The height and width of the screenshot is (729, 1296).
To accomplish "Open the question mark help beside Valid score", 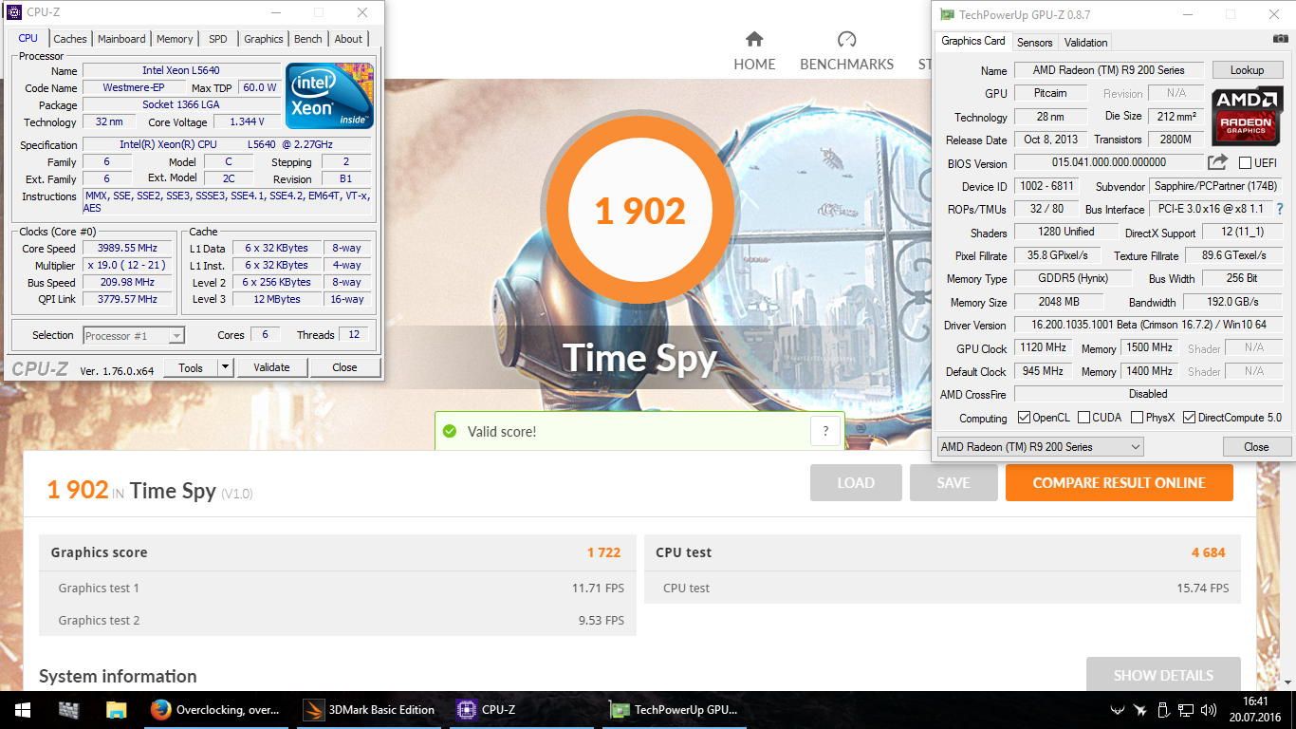I will click(x=826, y=430).
